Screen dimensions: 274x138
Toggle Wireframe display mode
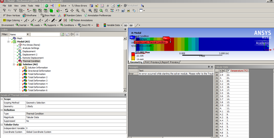29,15
